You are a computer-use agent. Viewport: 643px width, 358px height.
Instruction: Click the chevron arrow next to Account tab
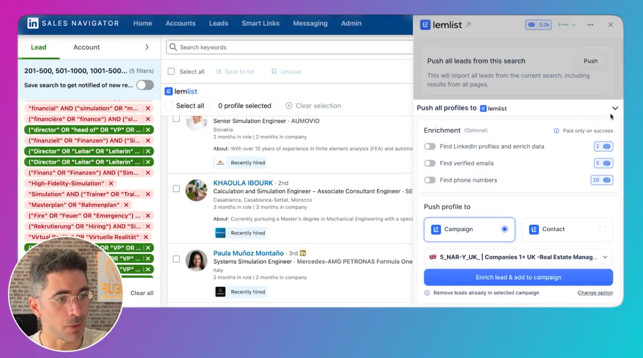(x=147, y=47)
